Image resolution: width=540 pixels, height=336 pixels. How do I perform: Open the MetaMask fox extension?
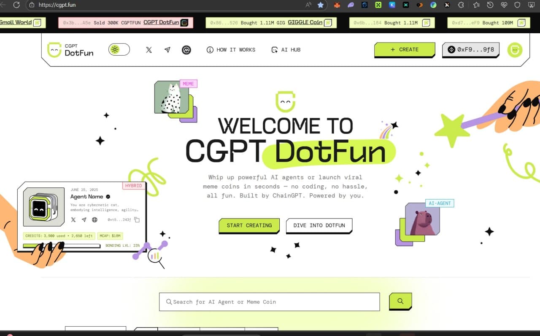(337, 5)
